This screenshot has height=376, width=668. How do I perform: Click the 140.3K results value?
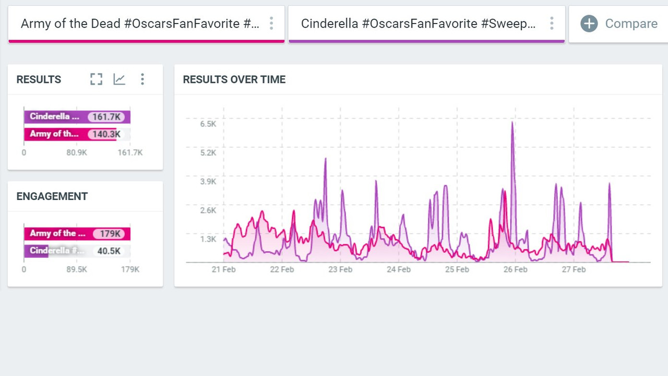(106, 134)
